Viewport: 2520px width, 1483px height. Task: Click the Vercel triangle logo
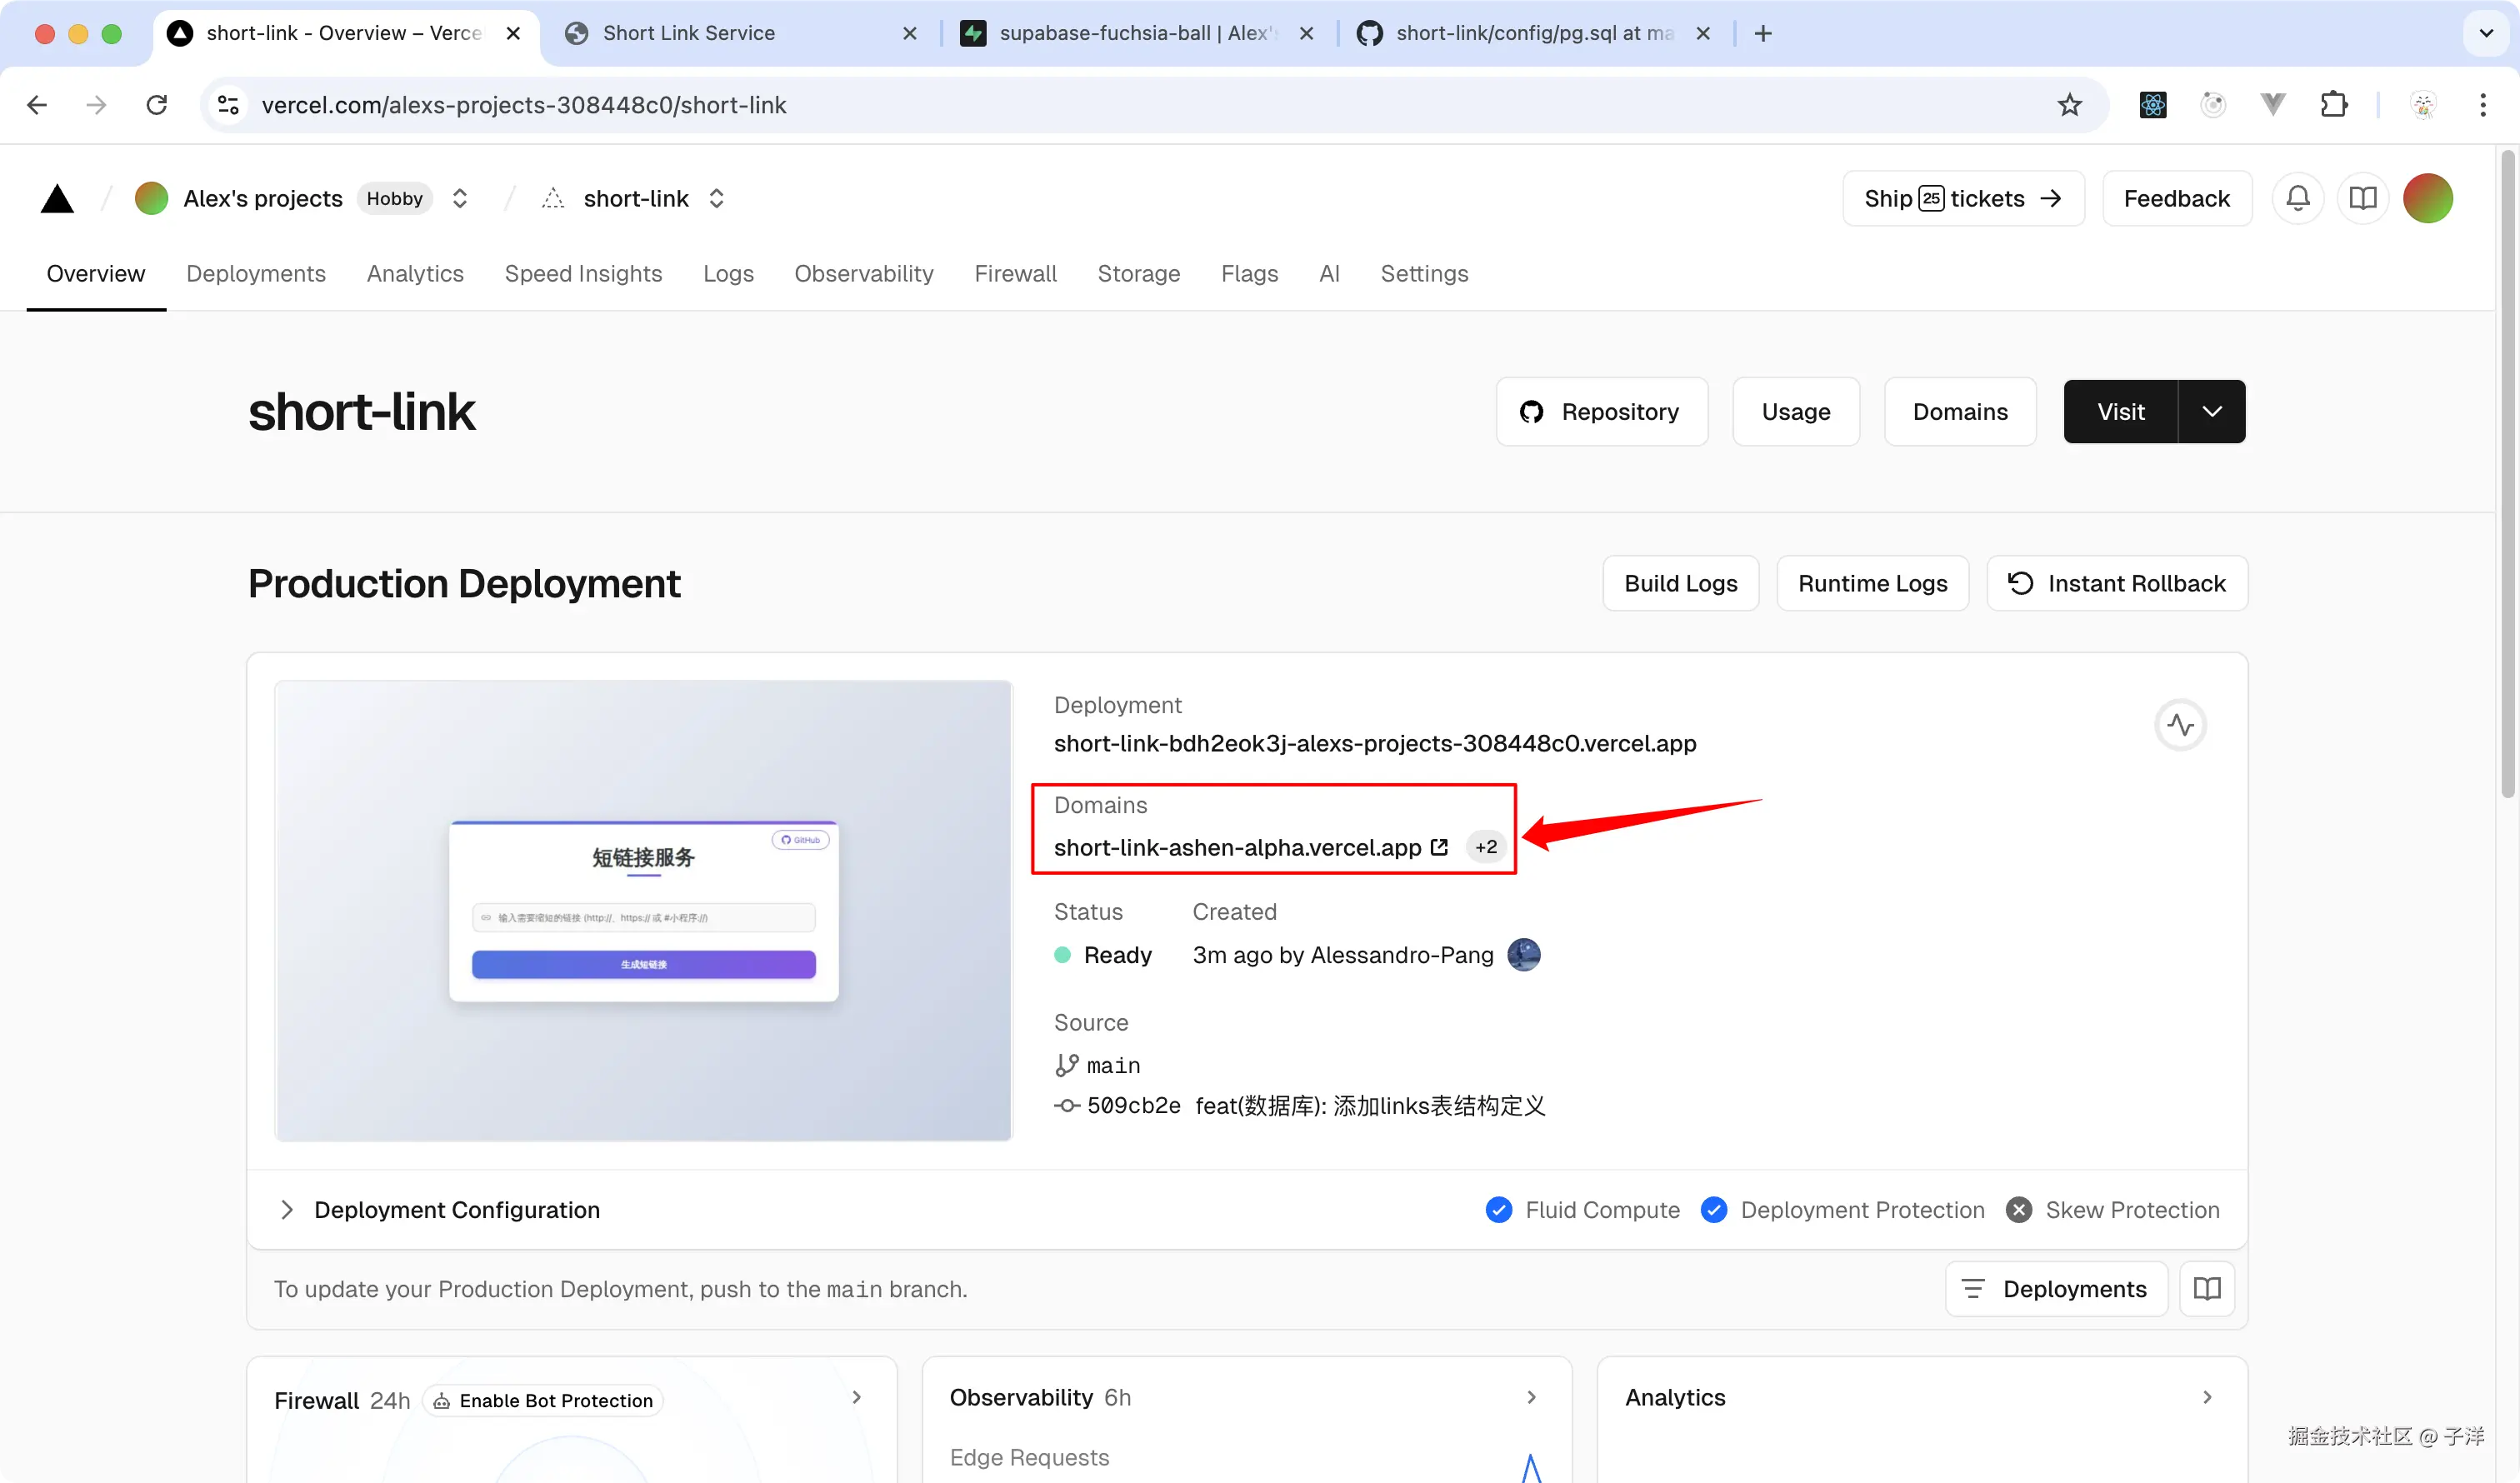click(x=57, y=199)
